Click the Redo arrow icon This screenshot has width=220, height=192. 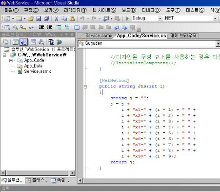[94, 18]
